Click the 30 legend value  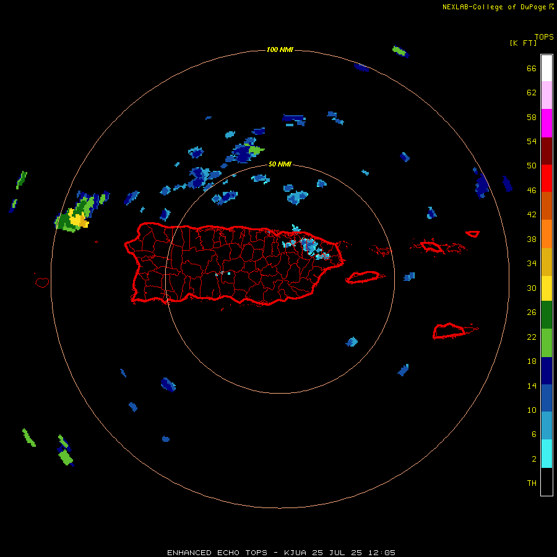point(532,288)
